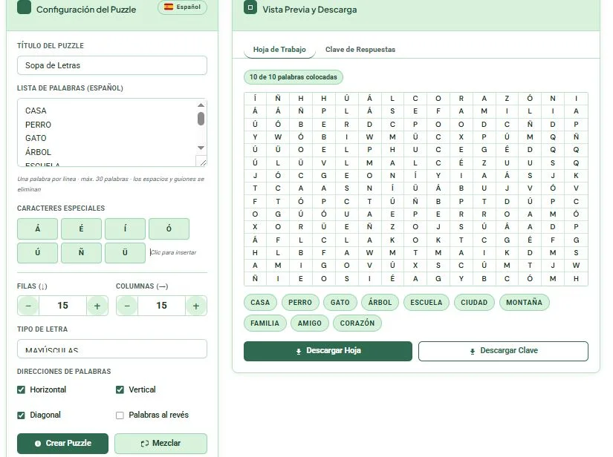Open the Español language selector
This screenshot has width=613, height=457.
click(182, 7)
